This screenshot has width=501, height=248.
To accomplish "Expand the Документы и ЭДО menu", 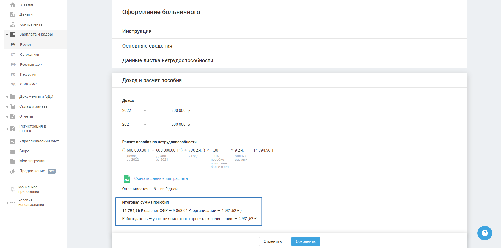I will pyautogui.click(x=7, y=97).
